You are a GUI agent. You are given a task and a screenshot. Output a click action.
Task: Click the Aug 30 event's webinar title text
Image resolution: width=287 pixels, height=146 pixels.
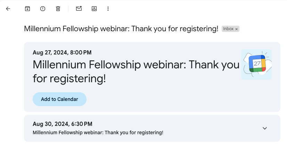pyautogui.click(x=98, y=132)
